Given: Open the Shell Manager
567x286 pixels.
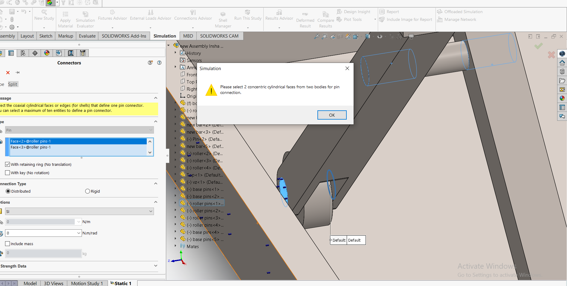Looking at the screenshot, I should pyautogui.click(x=223, y=20).
